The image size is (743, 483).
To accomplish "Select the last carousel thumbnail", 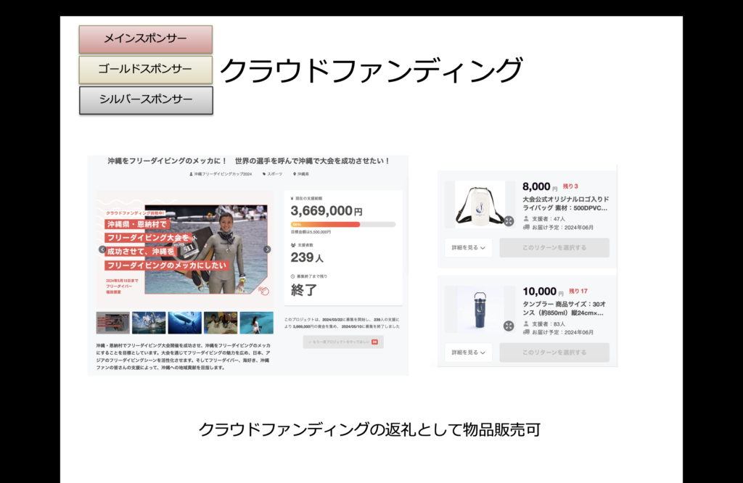I will 256,323.
